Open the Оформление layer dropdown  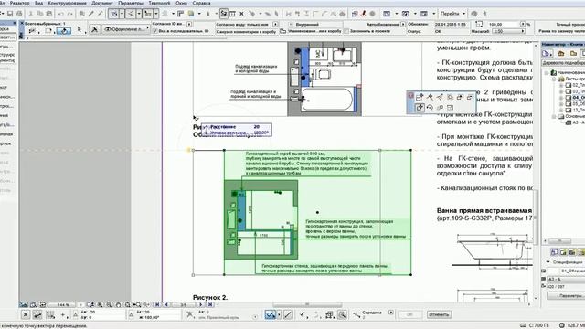(x=126, y=28)
